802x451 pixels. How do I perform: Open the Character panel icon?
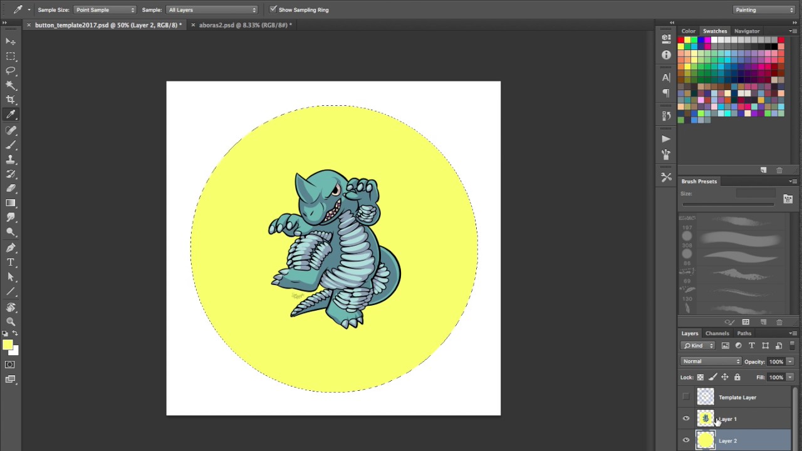click(x=666, y=78)
